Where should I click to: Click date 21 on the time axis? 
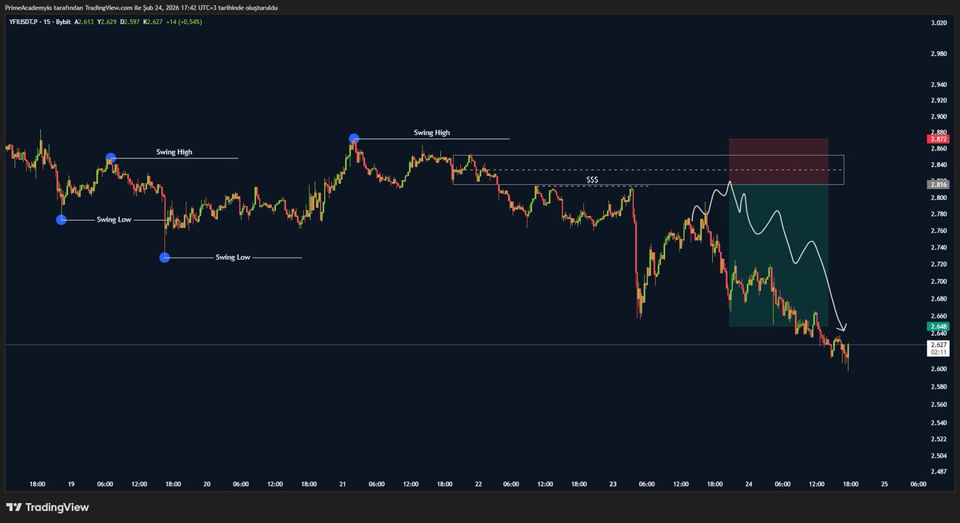[x=342, y=485]
